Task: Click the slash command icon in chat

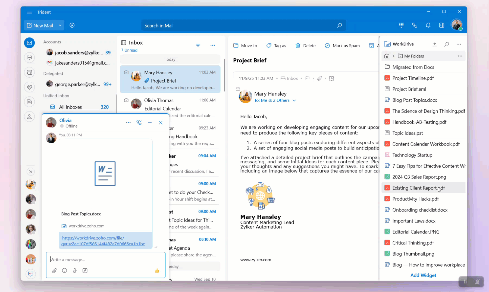Action: pos(85,271)
